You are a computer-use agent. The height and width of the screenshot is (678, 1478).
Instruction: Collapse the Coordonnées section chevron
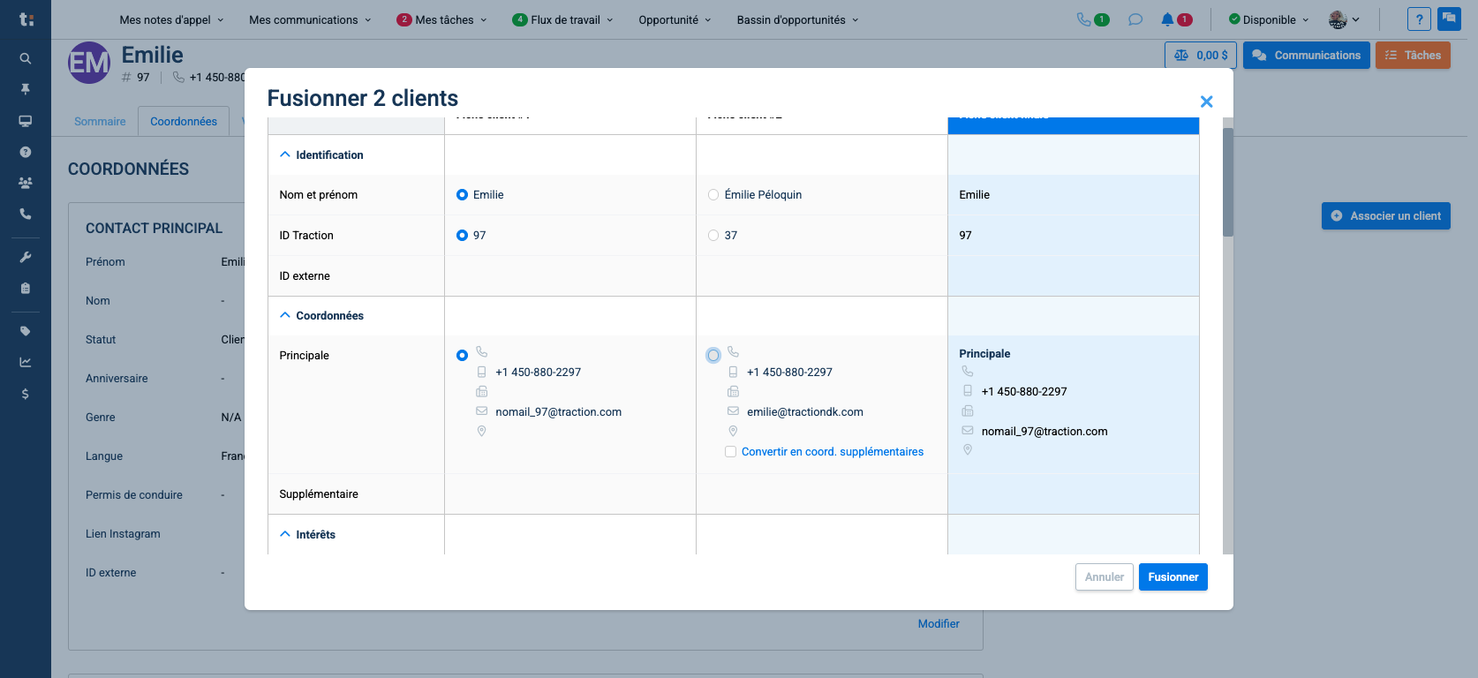[285, 315]
